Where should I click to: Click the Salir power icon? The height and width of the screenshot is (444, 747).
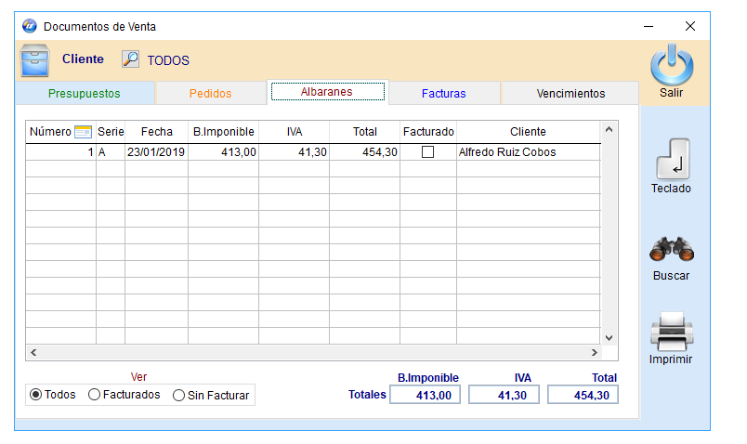click(671, 65)
